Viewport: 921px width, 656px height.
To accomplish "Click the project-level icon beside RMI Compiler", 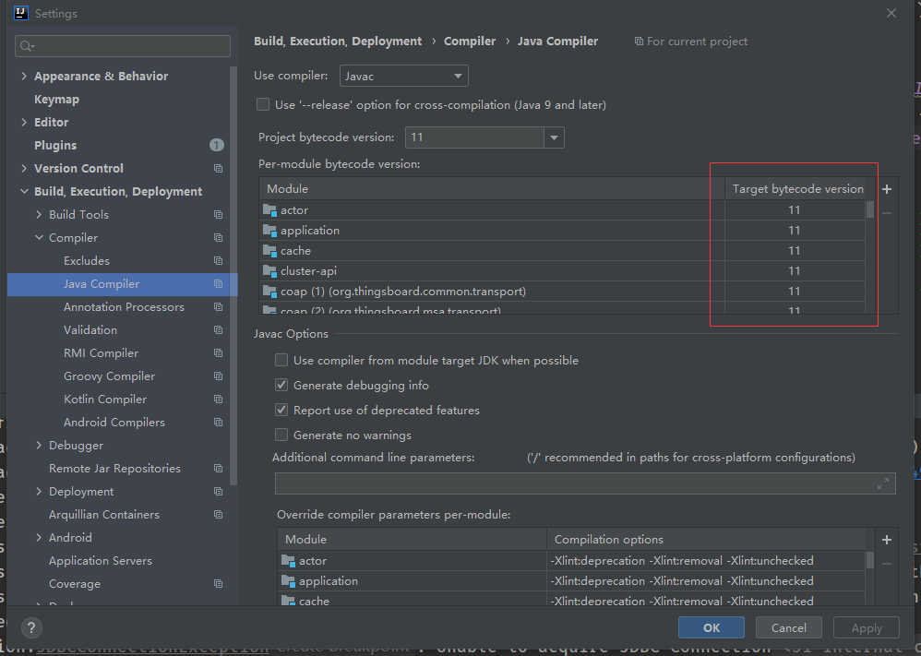I will pos(218,353).
